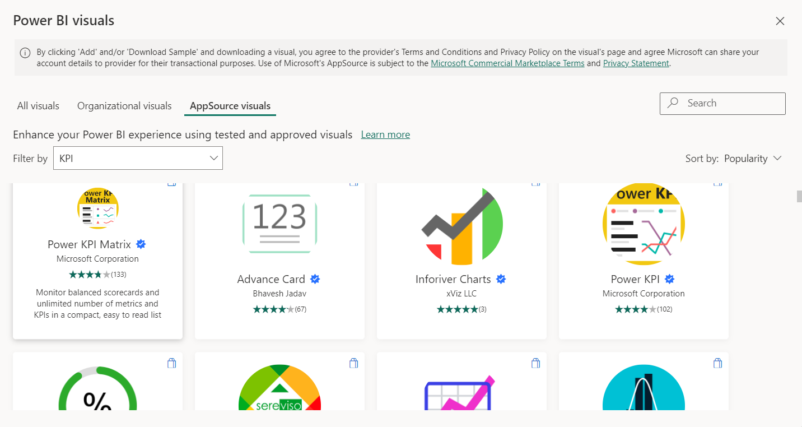This screenshot has width=802, height=427.
Task: Open the Filter by KPI dropdown
Action: tap(138, 158)
